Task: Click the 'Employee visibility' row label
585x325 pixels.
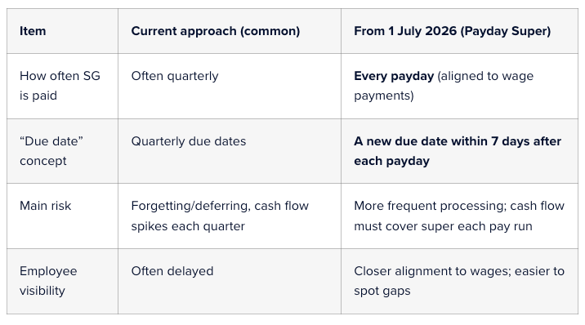Action: tap(48, 281)
